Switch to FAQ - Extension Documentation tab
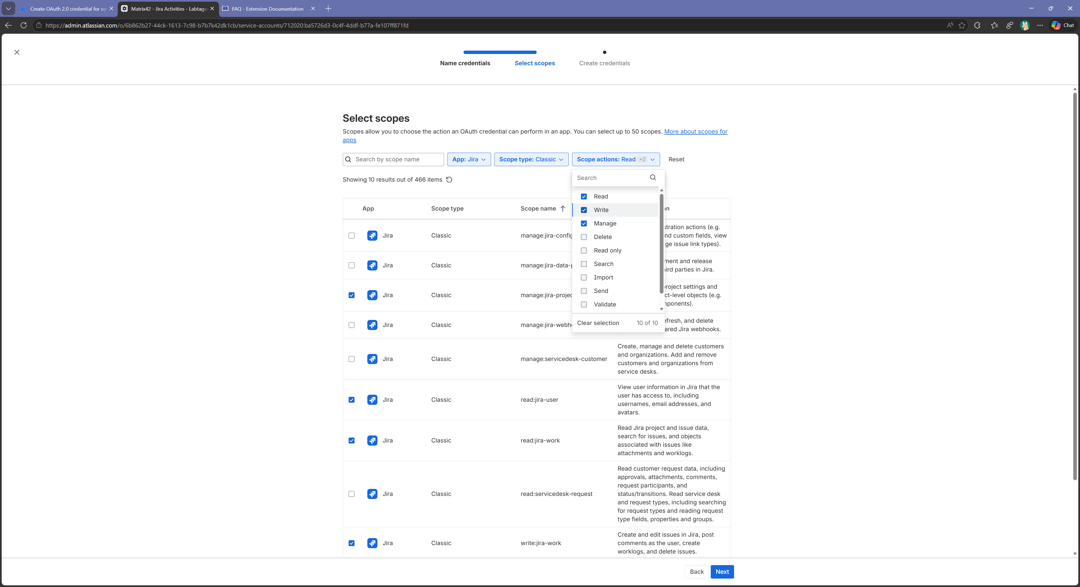 pos(267,9)
